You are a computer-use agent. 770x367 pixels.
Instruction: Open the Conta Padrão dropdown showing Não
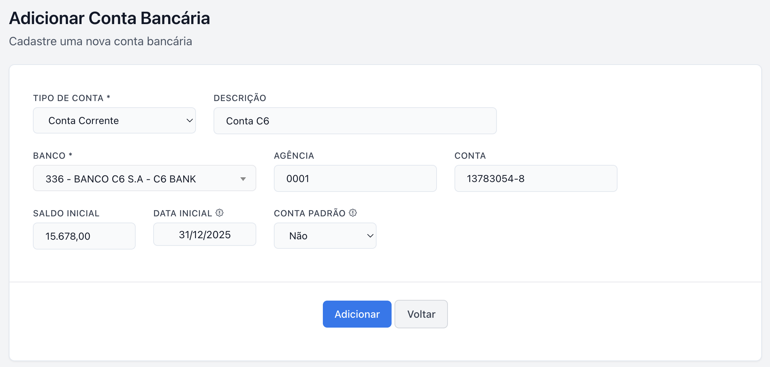(x=325, y=236)
